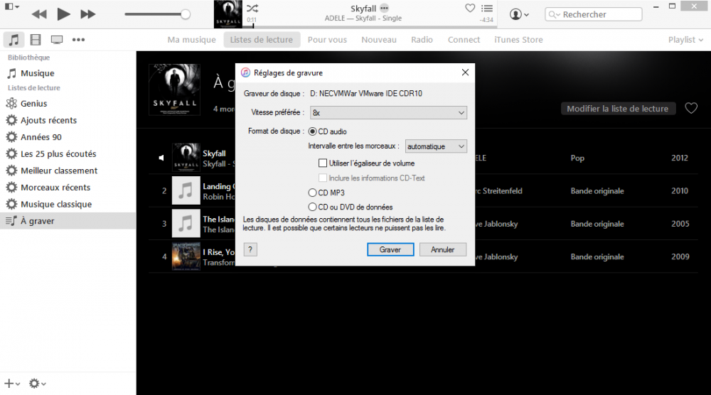Click the Annuler button

coord(442,249)
